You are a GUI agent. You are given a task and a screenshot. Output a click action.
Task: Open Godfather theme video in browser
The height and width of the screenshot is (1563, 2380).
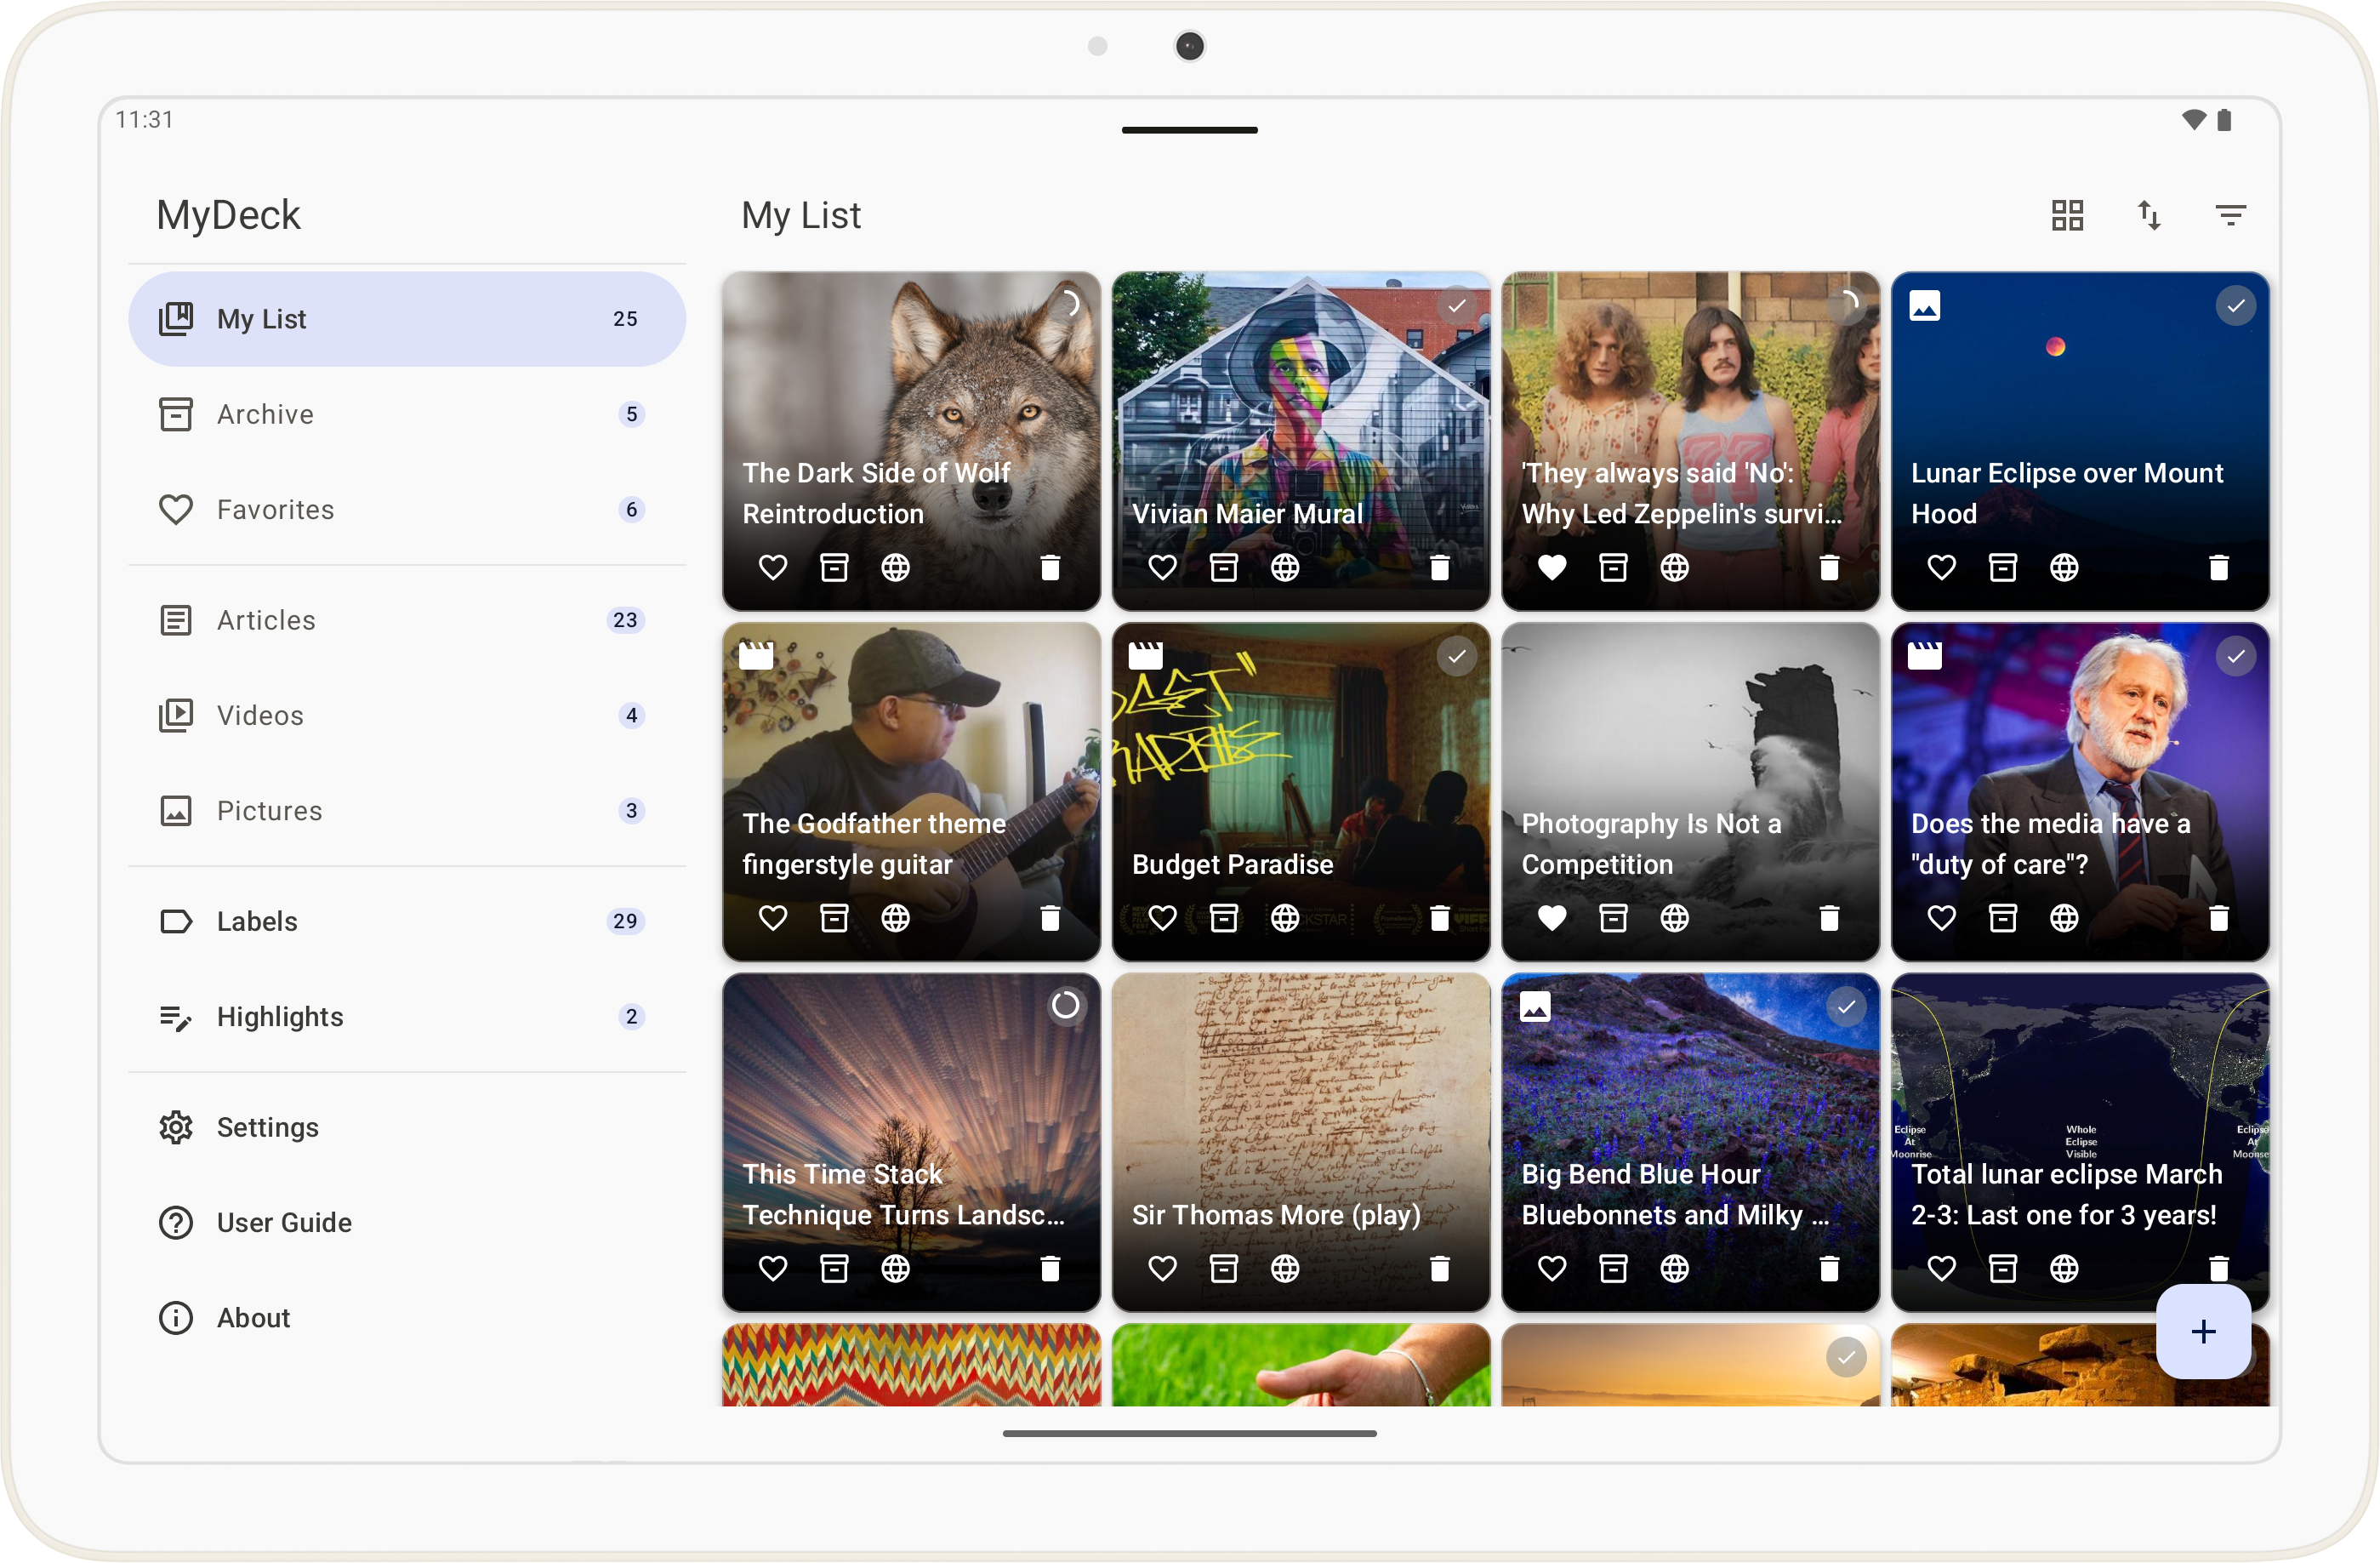895,917
